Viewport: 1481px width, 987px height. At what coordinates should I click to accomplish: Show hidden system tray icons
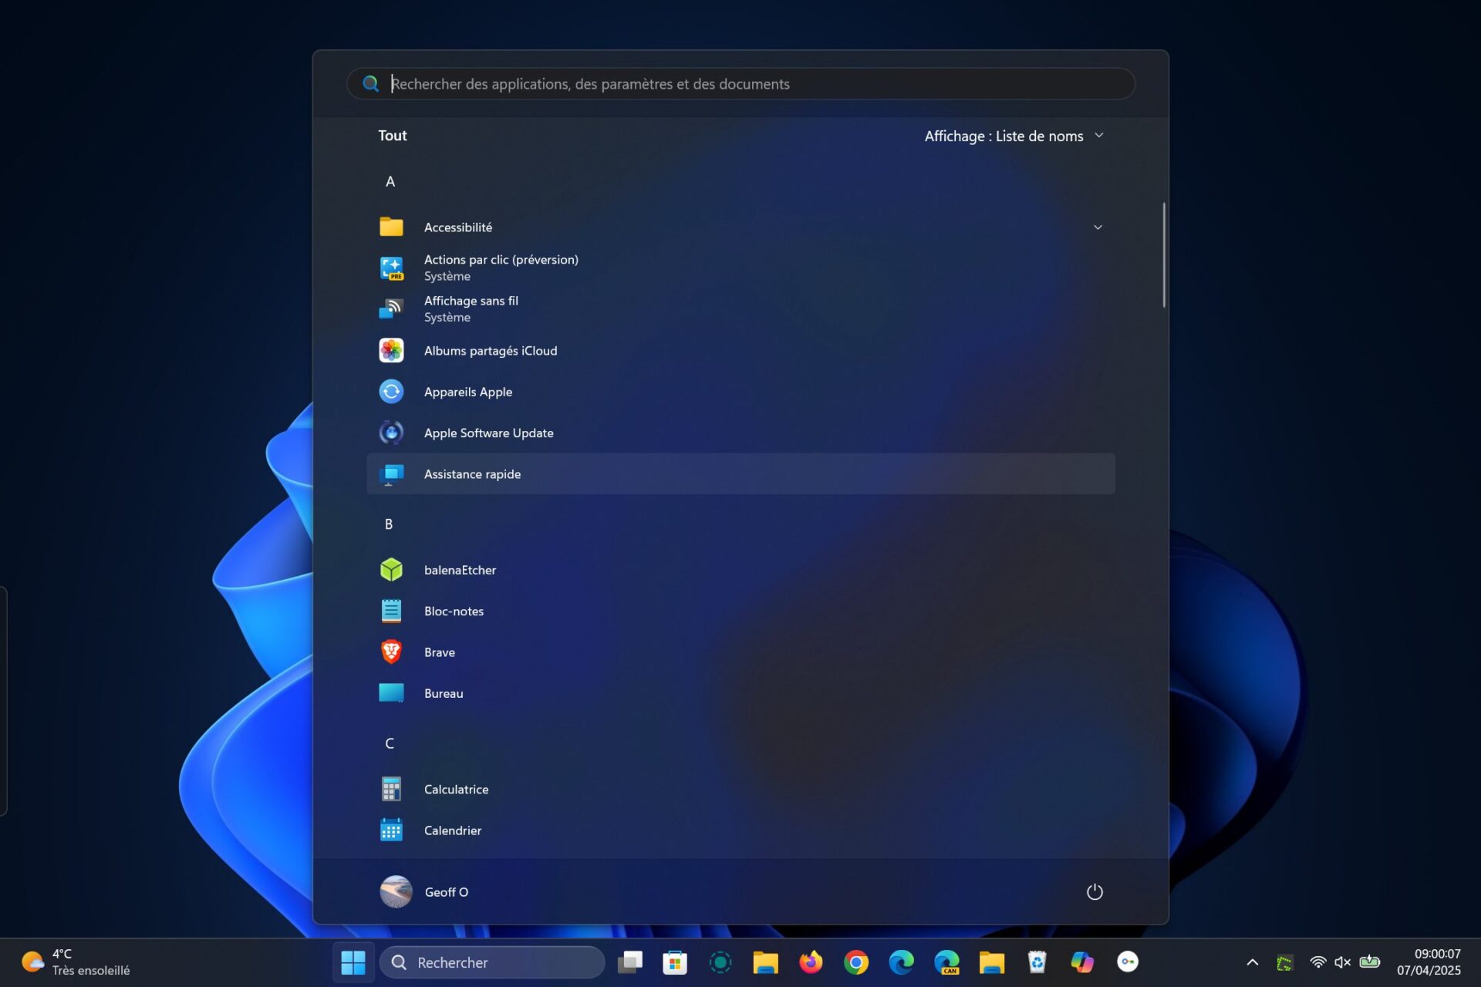tap(1253, 962)
